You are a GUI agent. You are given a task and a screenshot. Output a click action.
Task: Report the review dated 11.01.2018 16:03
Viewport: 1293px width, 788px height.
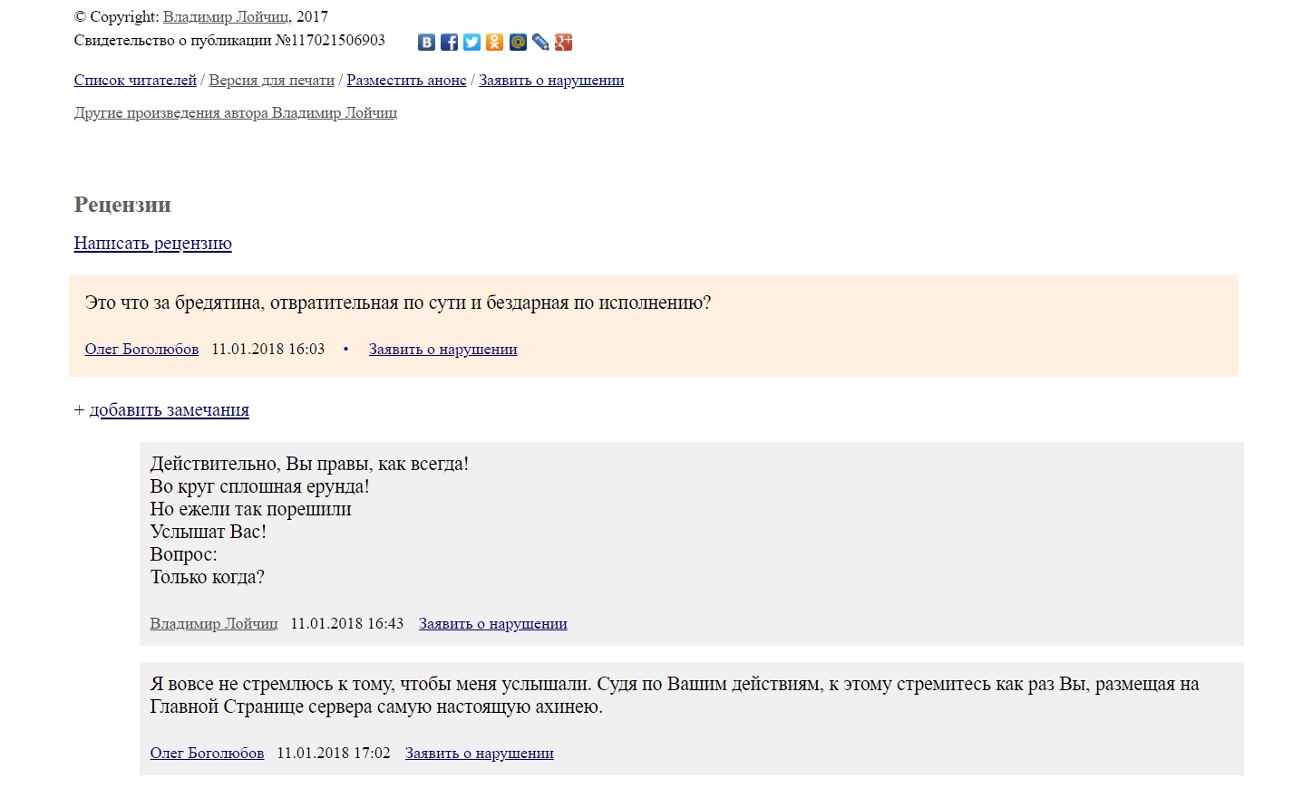(442, 349)
